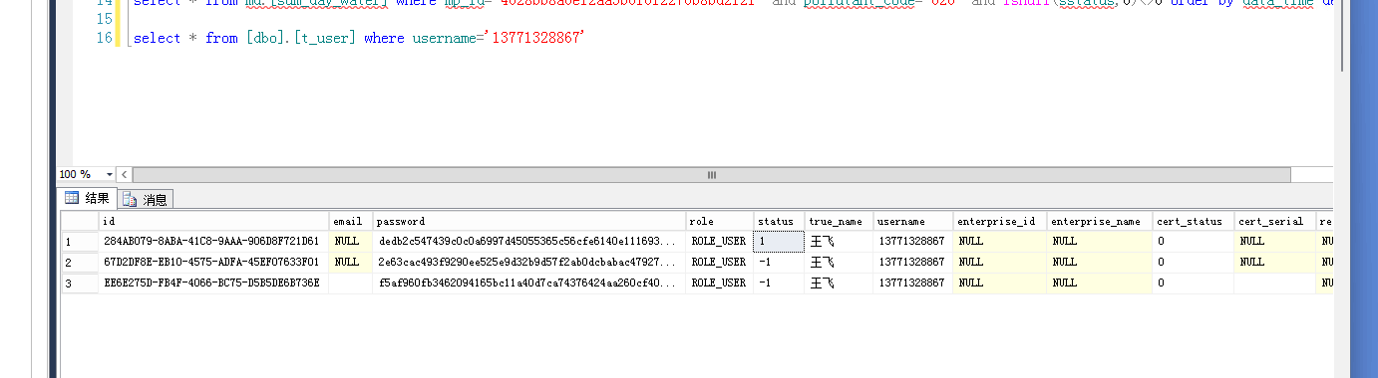This screenshot has height=378, width=1378.
Task: Click the enterprise_id NULL cell in row 3
Action: [999, 283]
